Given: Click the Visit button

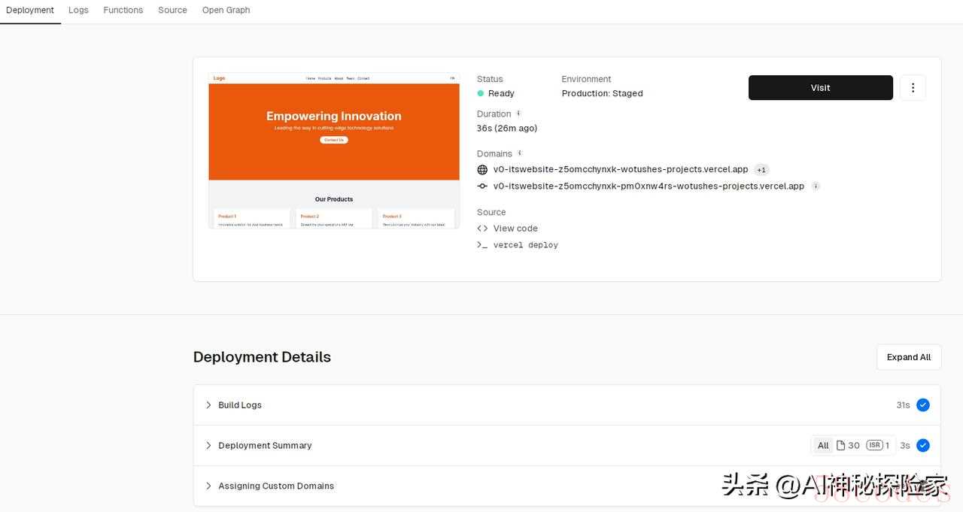Looking at the screenshot, I should click(x=821, y=88).
